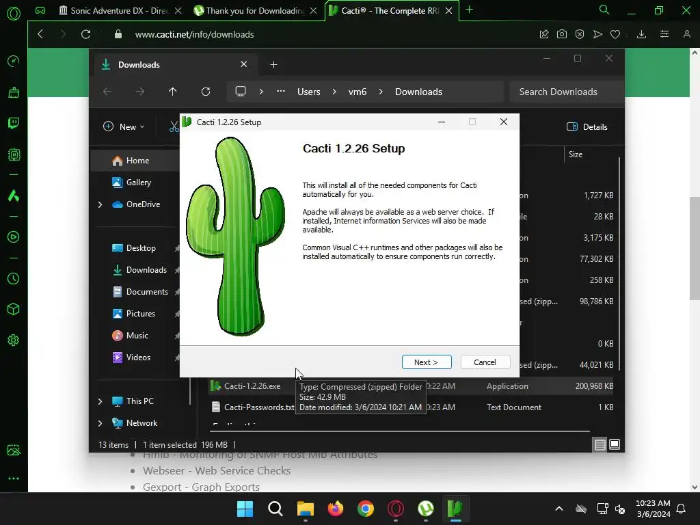Open Opera sidebar settings gear
Image resolution: width=700 pixels, height=525 pixels.
coord(14,340)
